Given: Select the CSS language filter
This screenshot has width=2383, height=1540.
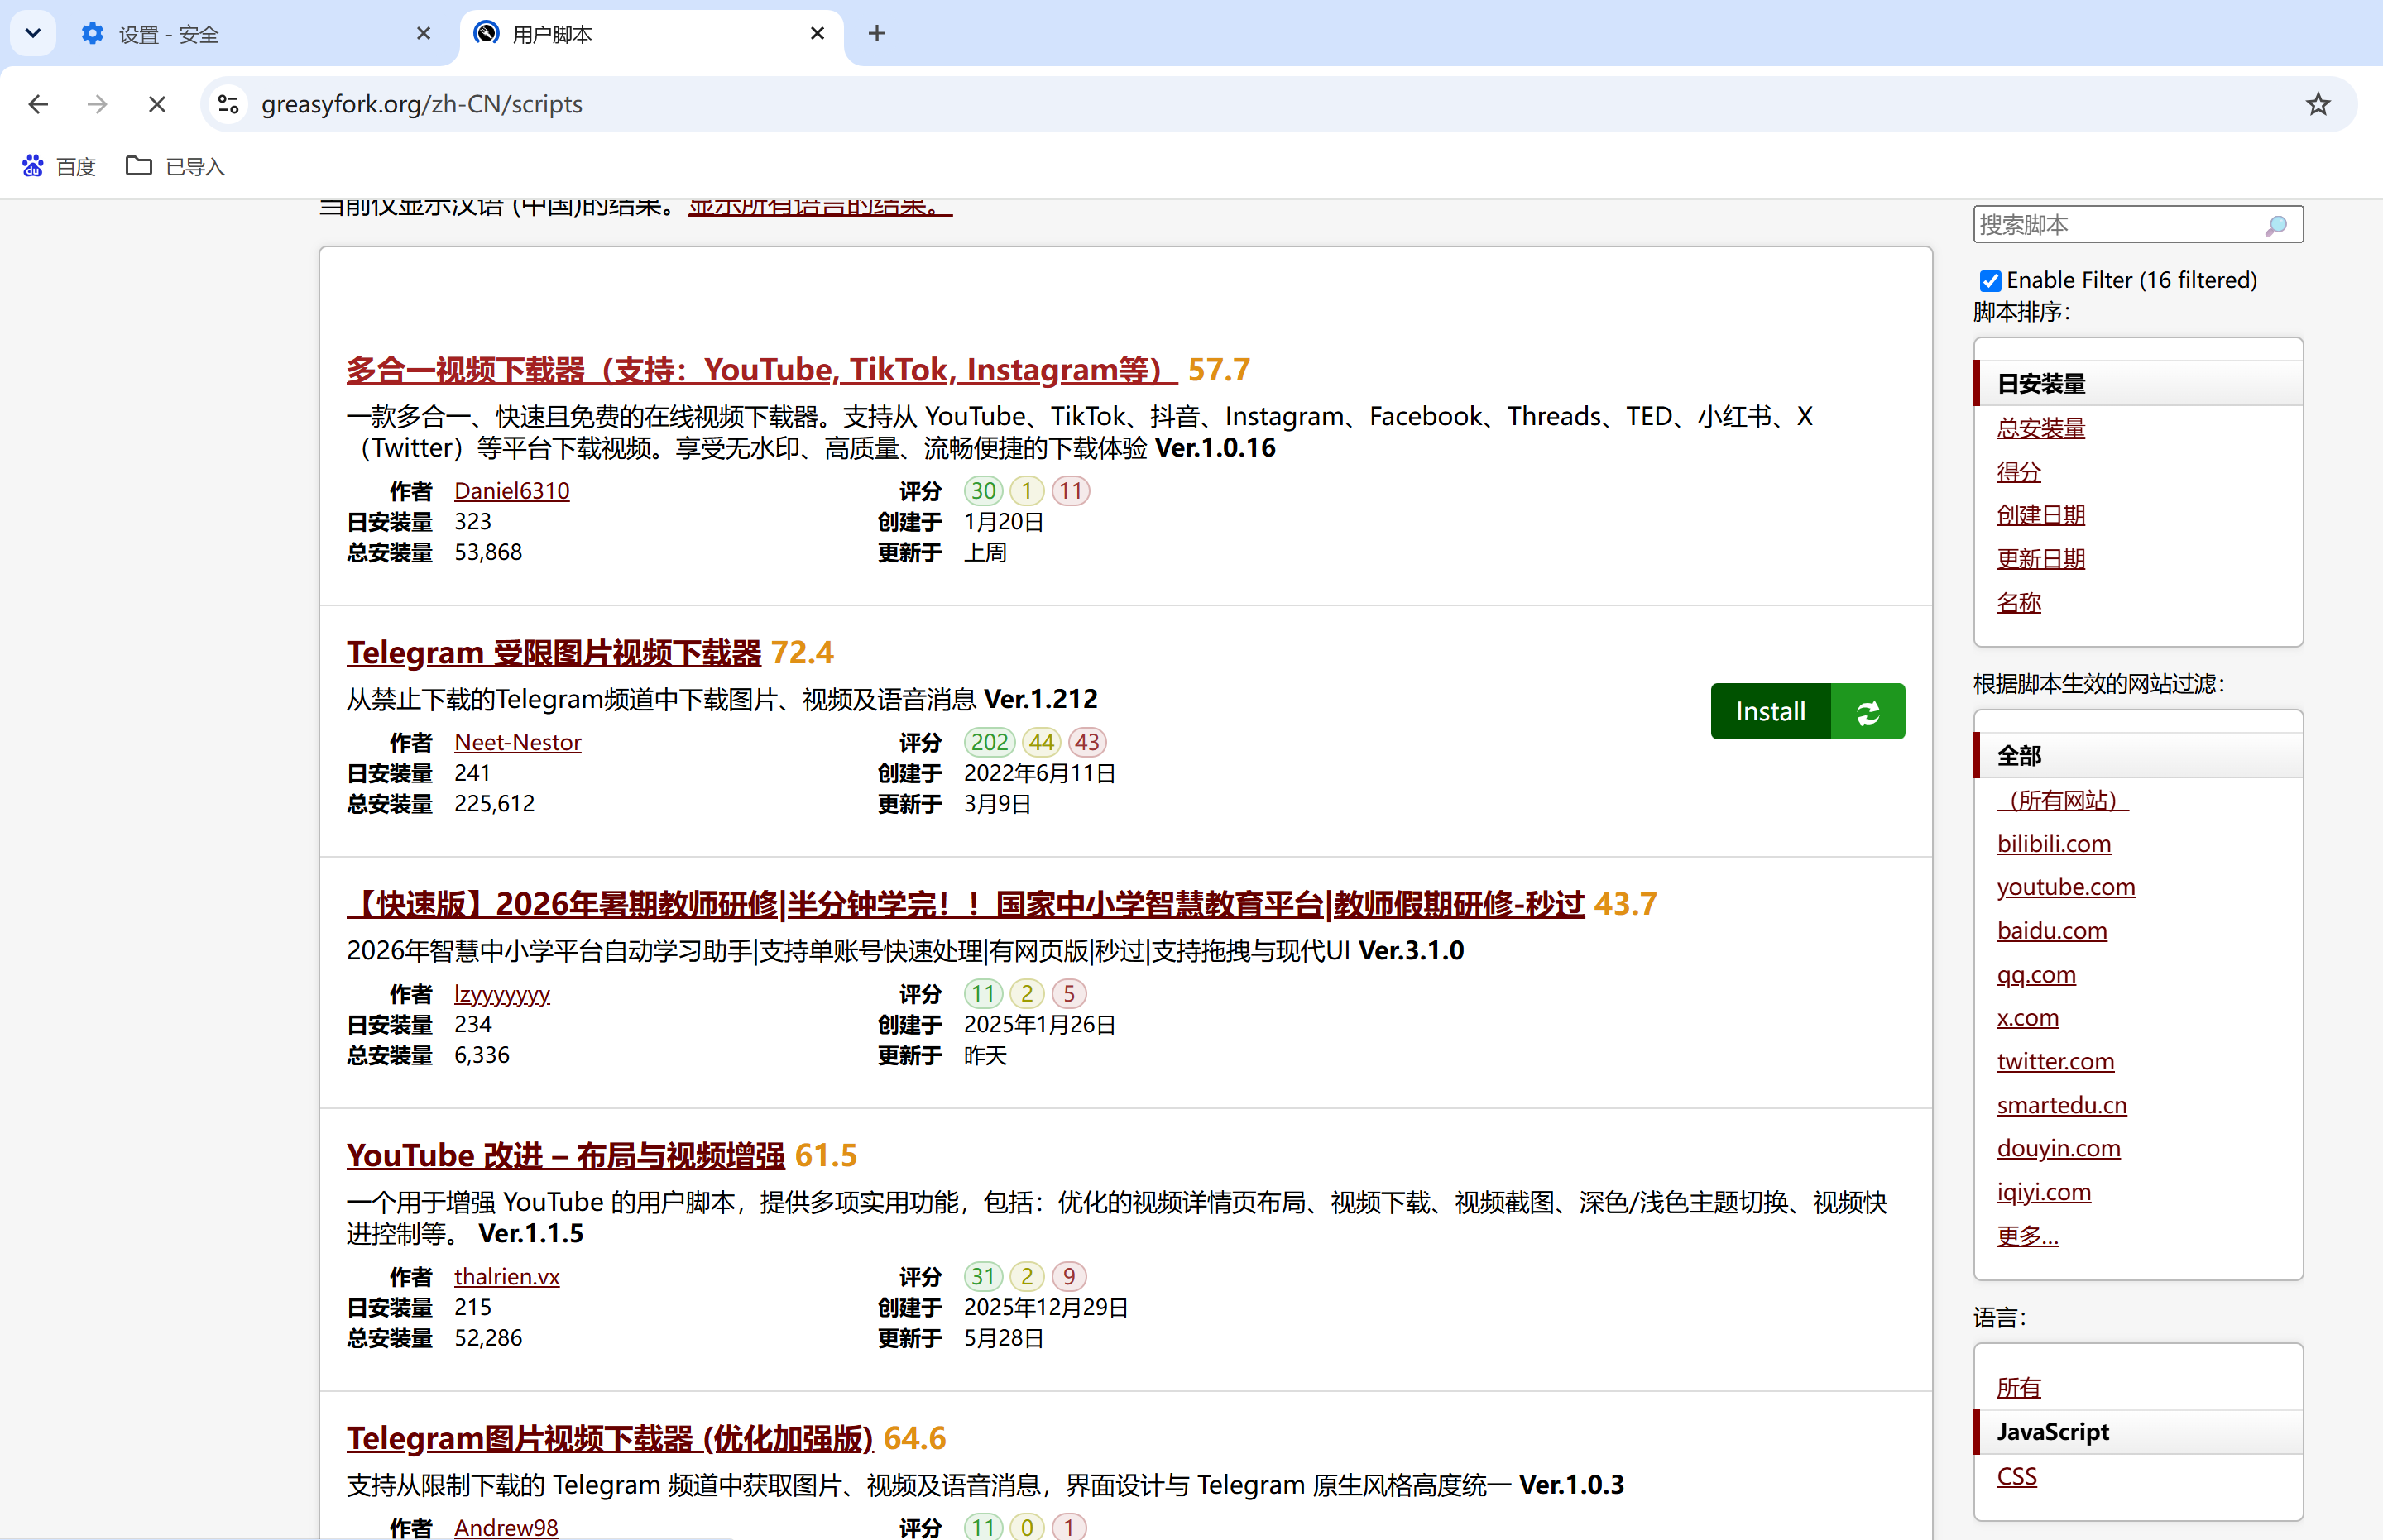Looking at the screenshot, I should pos(2016,1477).
